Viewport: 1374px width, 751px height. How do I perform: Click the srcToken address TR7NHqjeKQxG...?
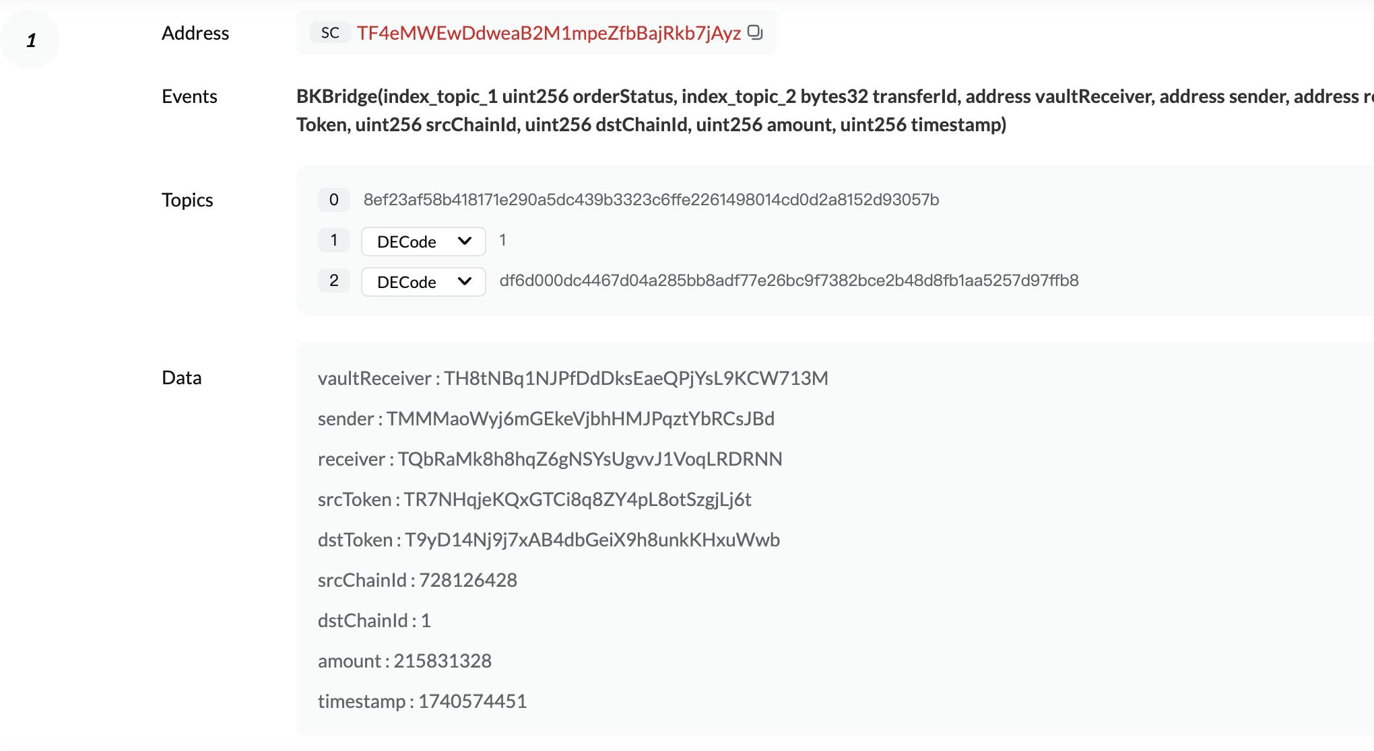(x=577, y=499)
